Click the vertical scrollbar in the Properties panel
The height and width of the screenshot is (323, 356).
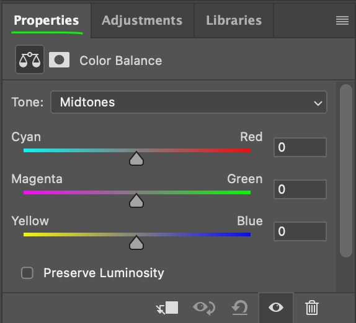tap(346, 171)
